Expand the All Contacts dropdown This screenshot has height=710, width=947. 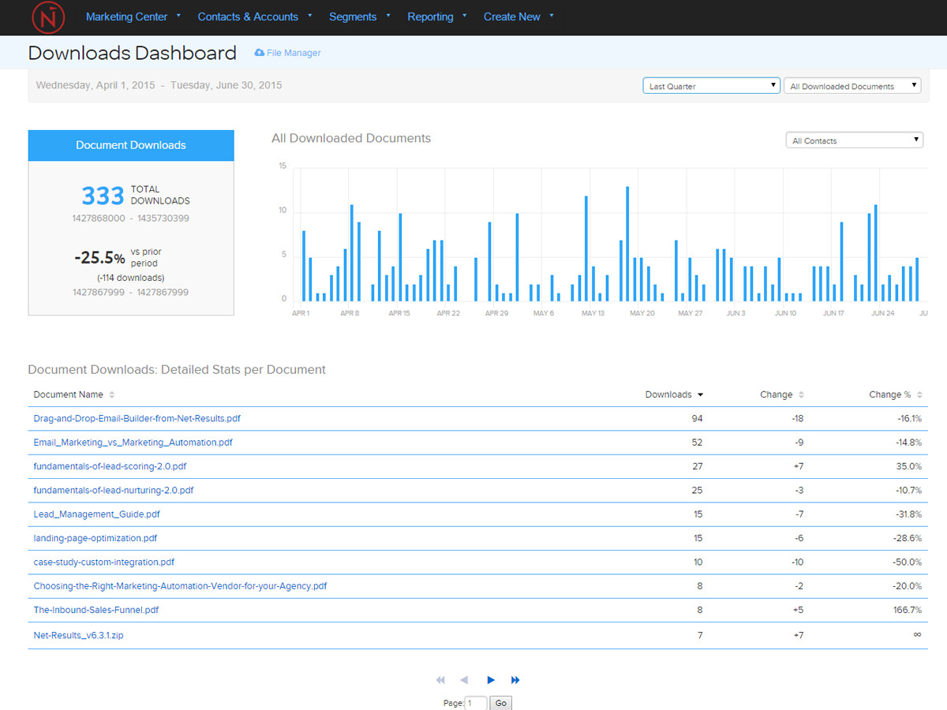(x=855, y=140)
